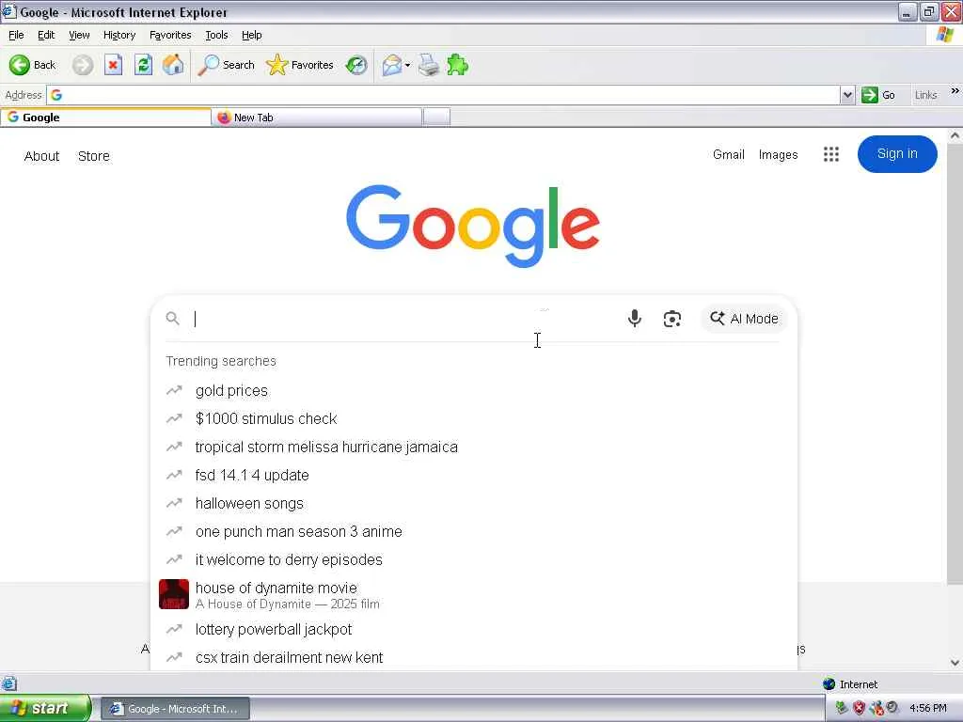Click the red shield security tray icon
This screenshot has height=722, width=963.
click(859, 708)
